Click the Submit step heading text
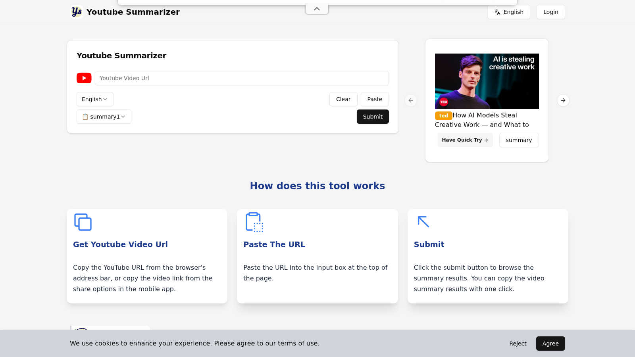This screenshot has height=357, width=635. 429,244
